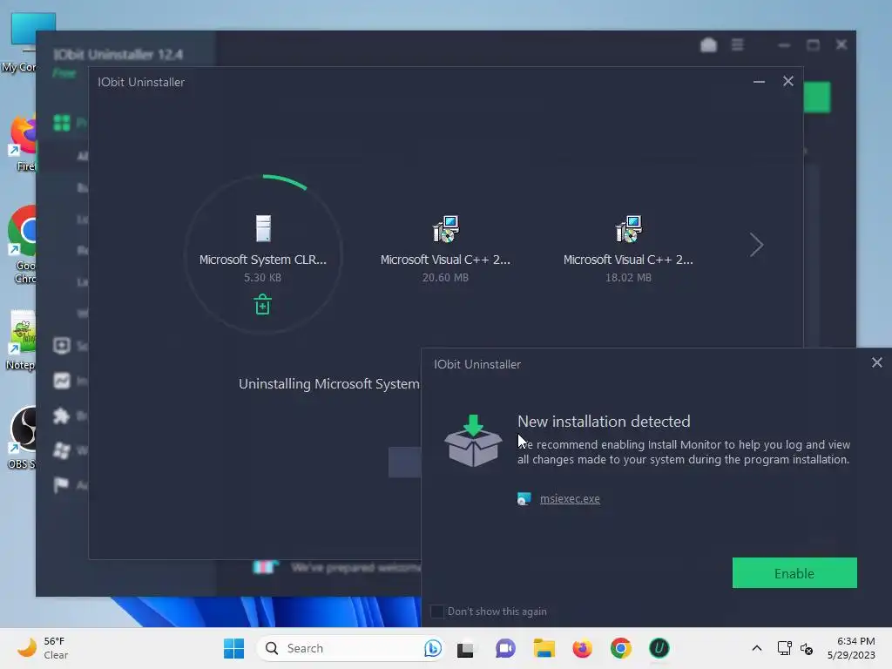Click the 'Microsoft System CLR...' program name

(x=263, y=260)
